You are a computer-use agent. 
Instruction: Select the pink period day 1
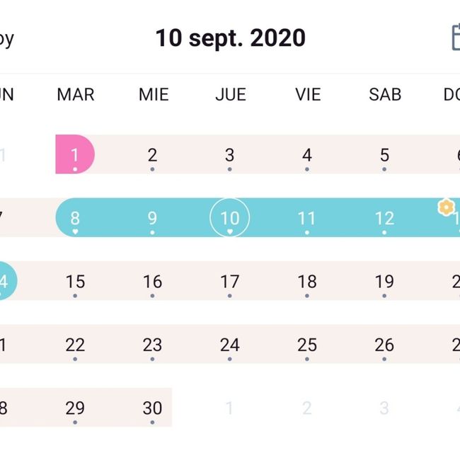coord(75,154)
